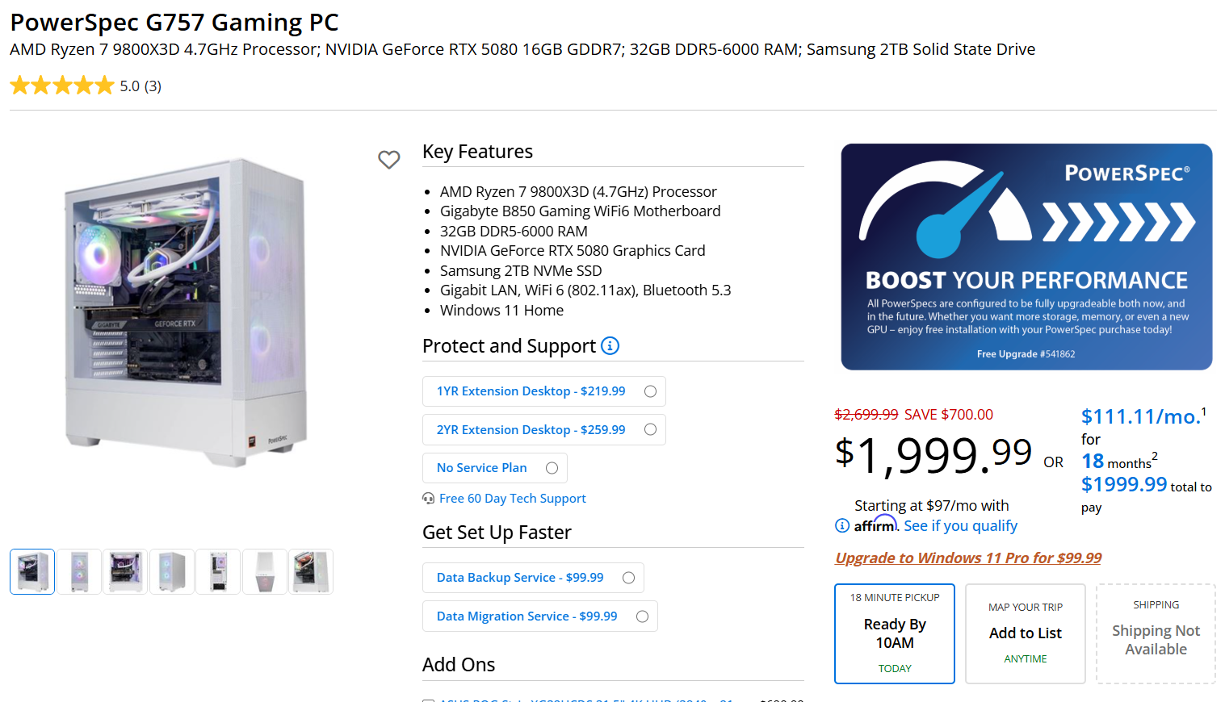Click the tech support headset icon

tap(429, 499)
